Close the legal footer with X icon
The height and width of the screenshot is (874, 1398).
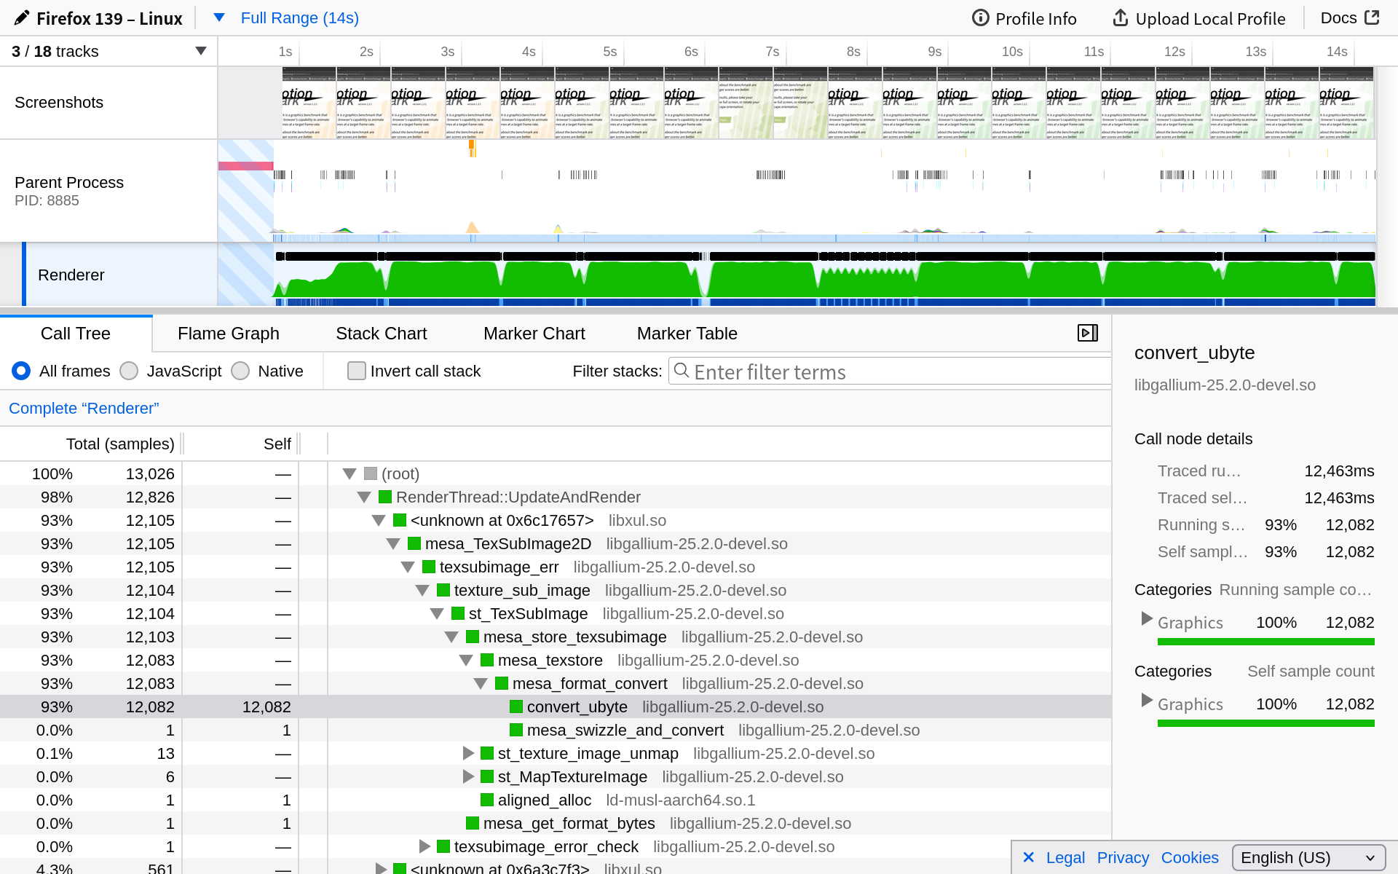[1028, 857]
